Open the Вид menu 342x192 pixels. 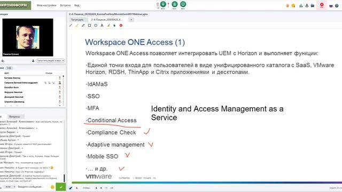point(77,5)
